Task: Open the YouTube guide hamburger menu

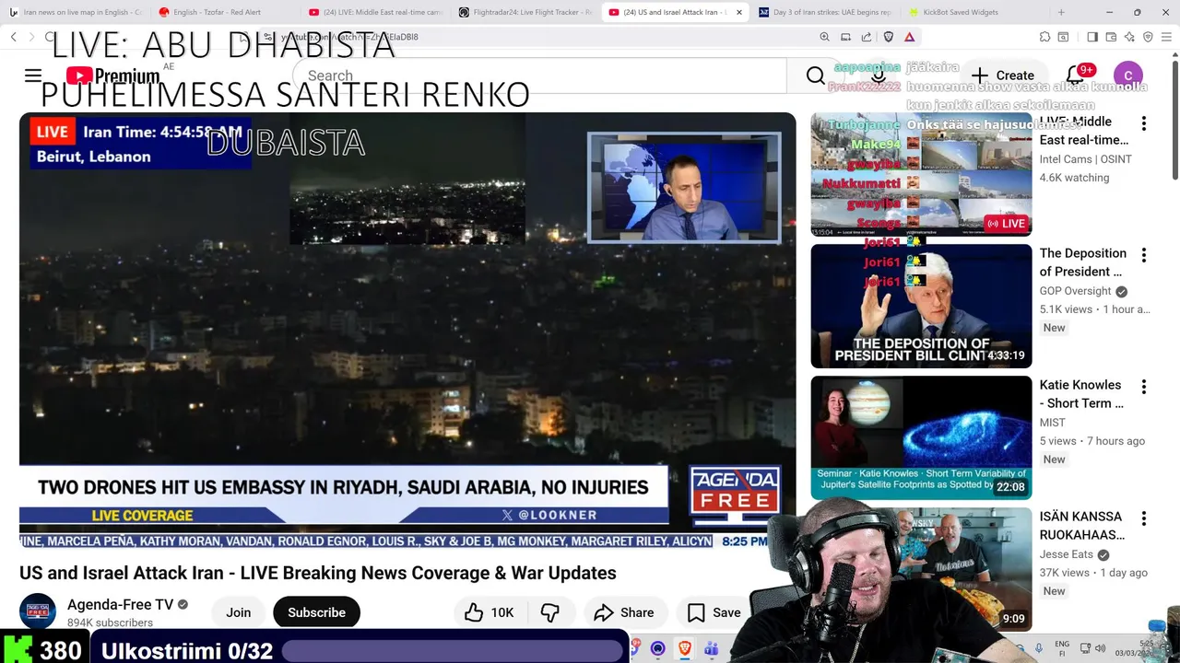Action: point(33,76)
